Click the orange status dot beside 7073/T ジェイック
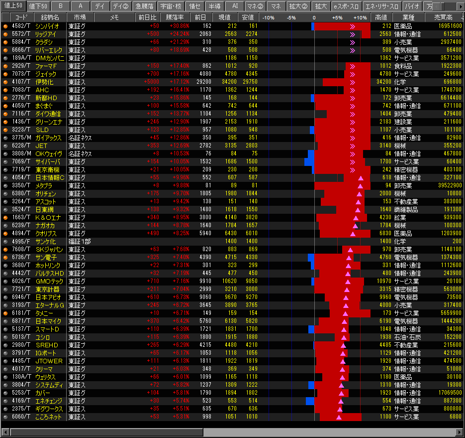The height and width of the screenshot is (438, 465). [5, 74]
